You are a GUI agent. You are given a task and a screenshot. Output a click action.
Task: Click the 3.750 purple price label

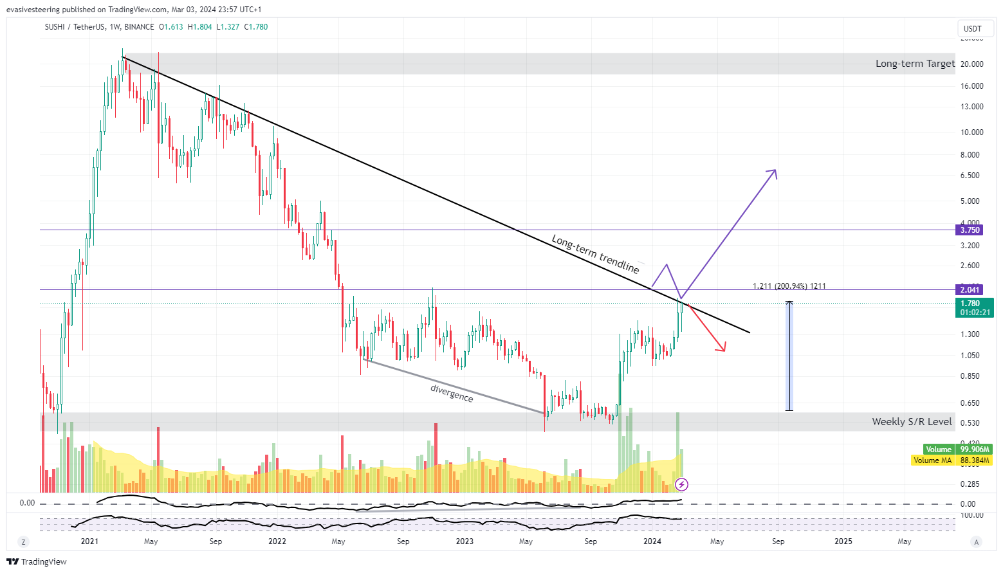(970, 230)
